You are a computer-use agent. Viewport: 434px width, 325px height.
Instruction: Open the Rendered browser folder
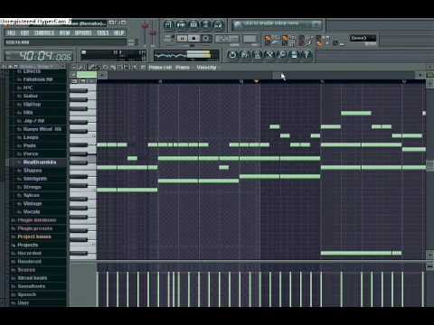coord(29,262)
